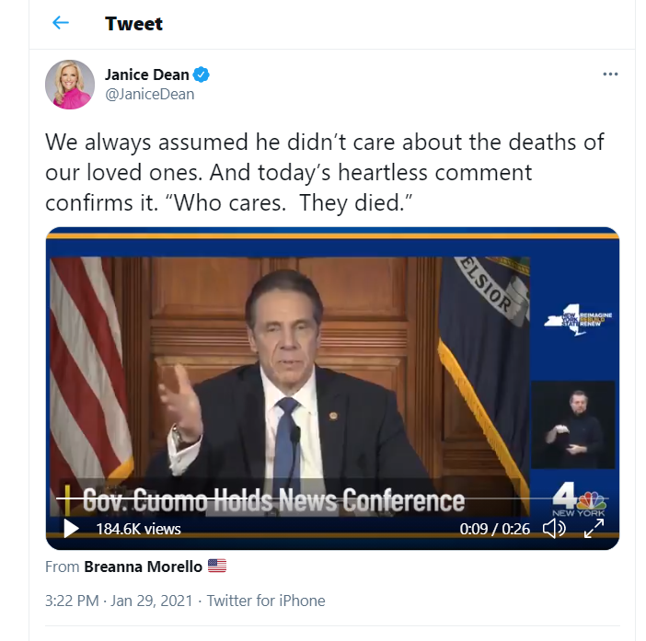Expand the video to fullscreen
The width and height of the screenshot is (646, 641).
tap(594, 528)
